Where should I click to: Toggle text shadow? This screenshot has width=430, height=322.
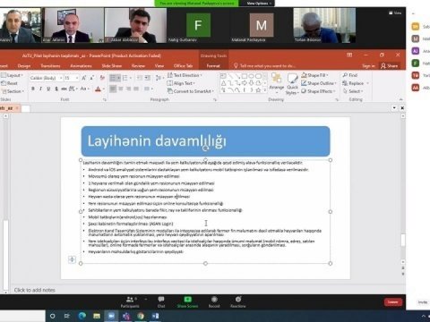point(56,89)
